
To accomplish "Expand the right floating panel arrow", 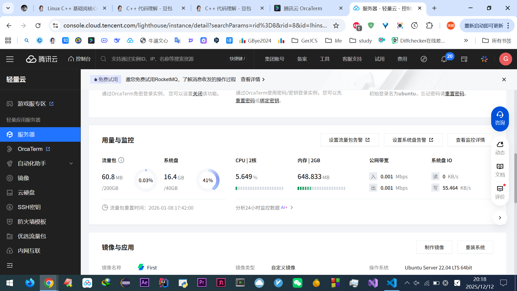I will pos(500,218).
